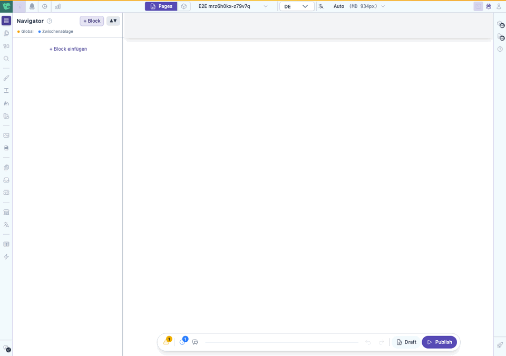Click chat settings icon at sidebar bottom

pos(7,349)
